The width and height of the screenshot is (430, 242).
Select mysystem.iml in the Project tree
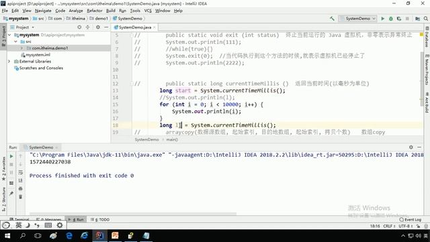pos(38,54)
